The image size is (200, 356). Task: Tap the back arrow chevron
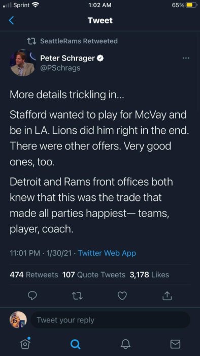click(x=11, y=20)
